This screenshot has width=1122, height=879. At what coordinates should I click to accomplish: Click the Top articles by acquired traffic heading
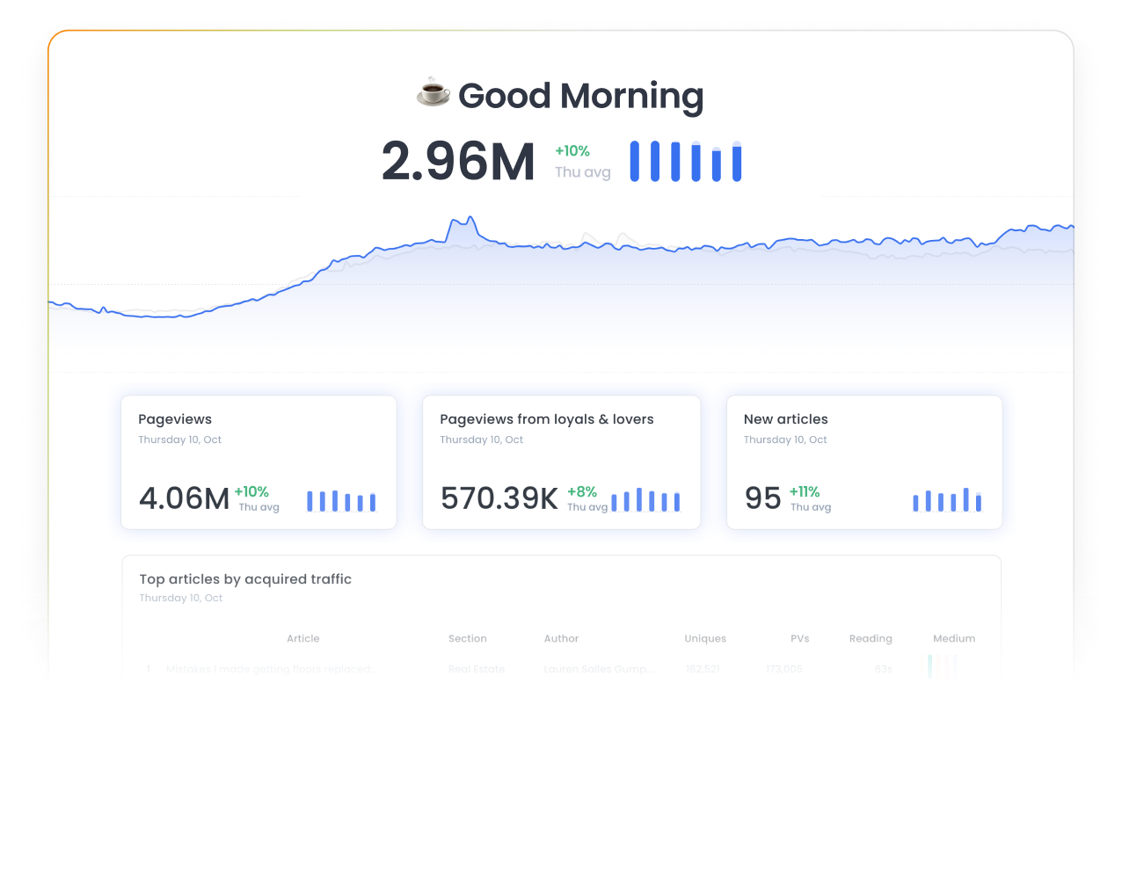(245, 579)
